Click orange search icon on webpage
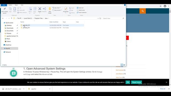The image size is (171, 96). tap(142, 11)
